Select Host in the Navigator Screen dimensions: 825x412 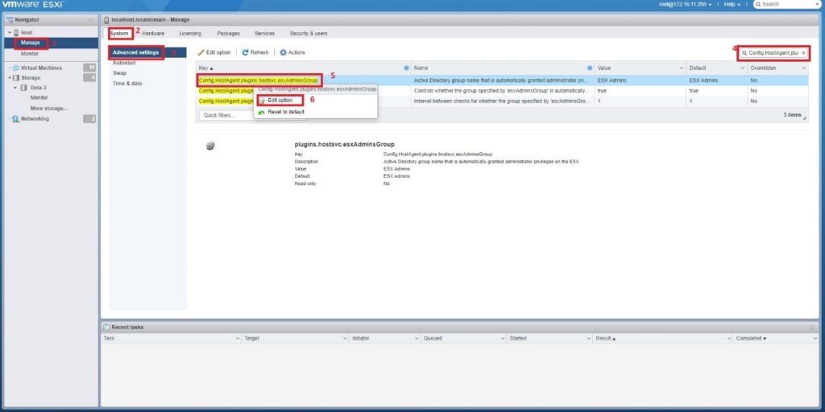point(27,32)
